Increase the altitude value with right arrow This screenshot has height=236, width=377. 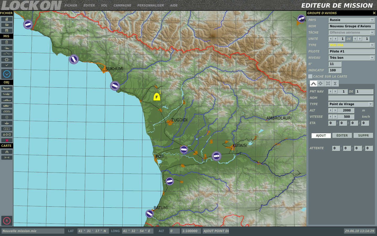pos(335,110)
